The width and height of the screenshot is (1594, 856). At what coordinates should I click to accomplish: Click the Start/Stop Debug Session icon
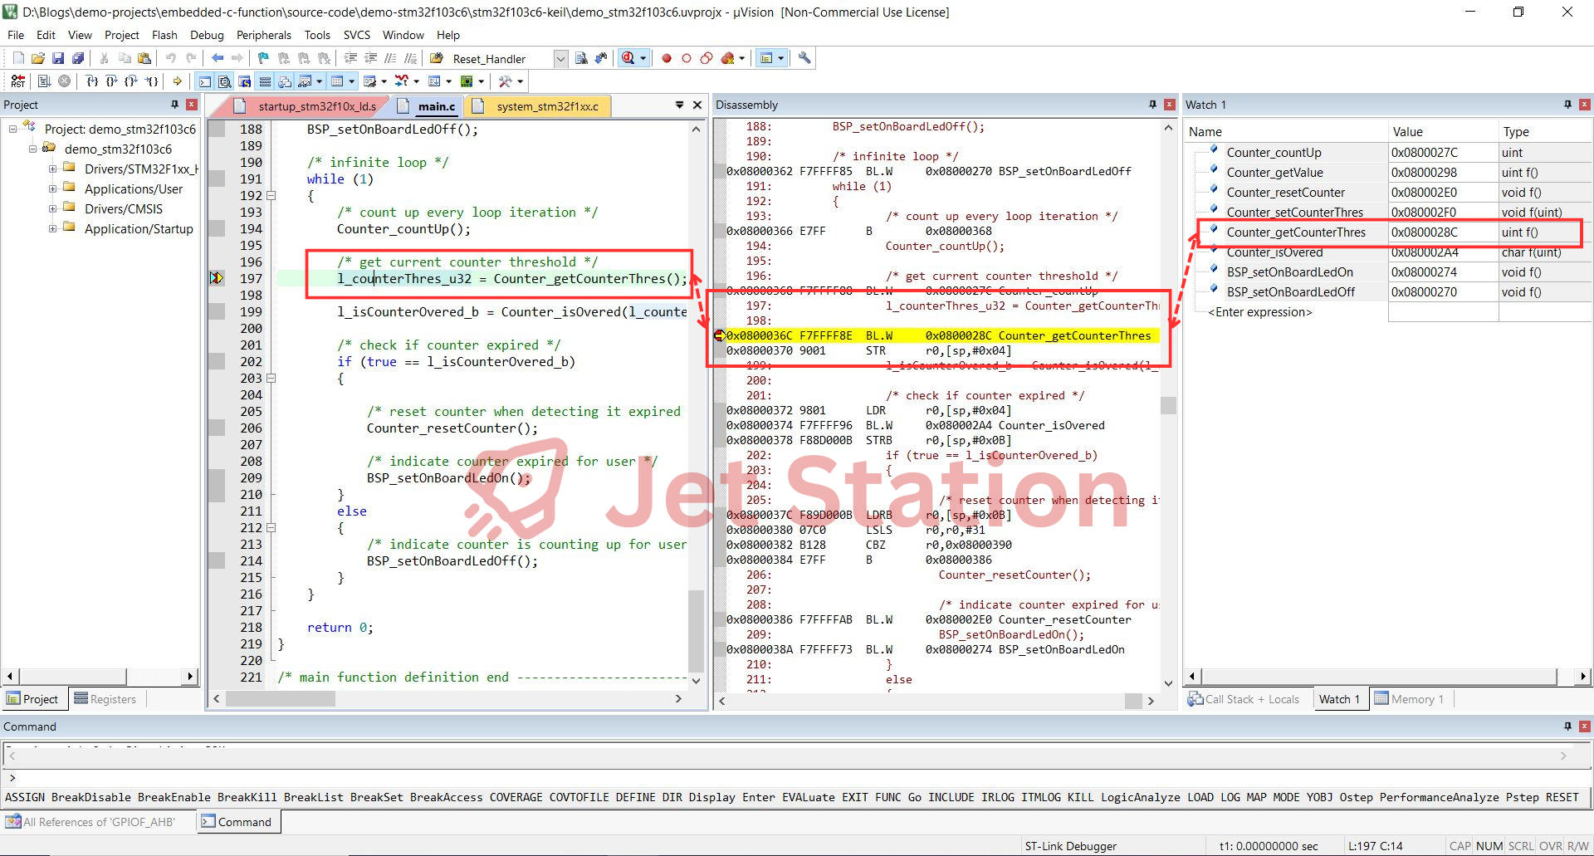629,58
